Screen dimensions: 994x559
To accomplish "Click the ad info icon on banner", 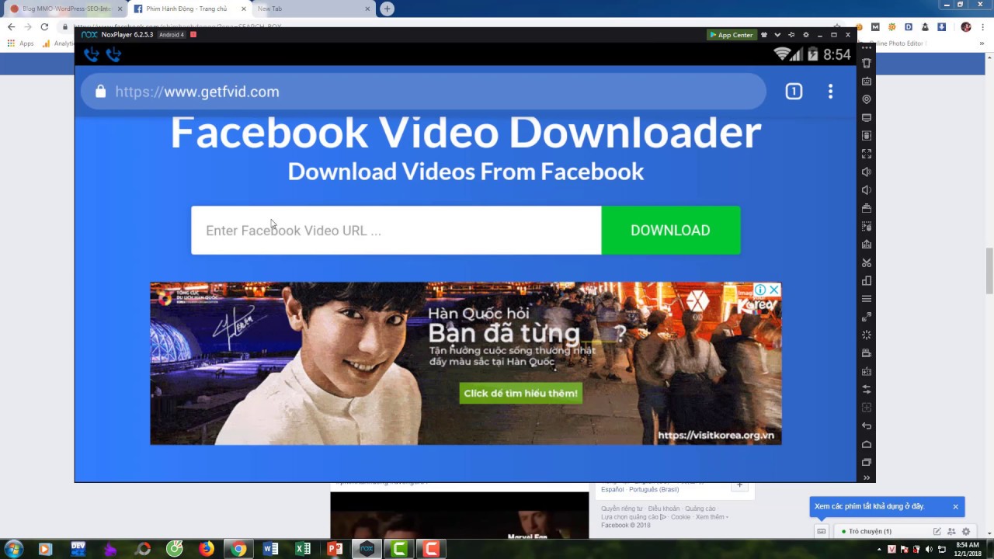I will 760,290.
